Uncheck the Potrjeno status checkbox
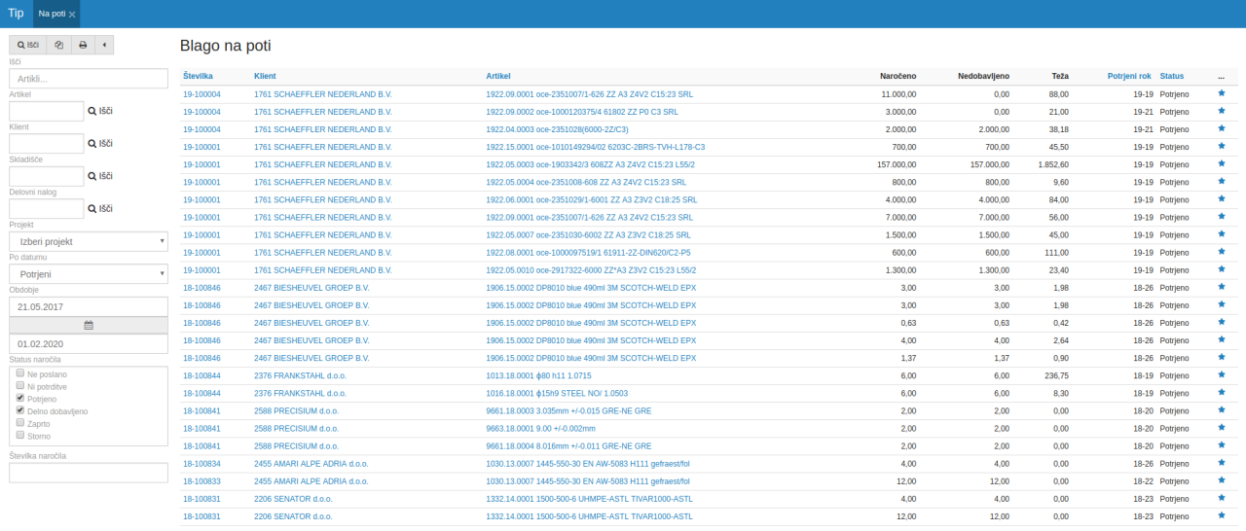Viewport: 1246px width, 531px height. coord(19,398)
